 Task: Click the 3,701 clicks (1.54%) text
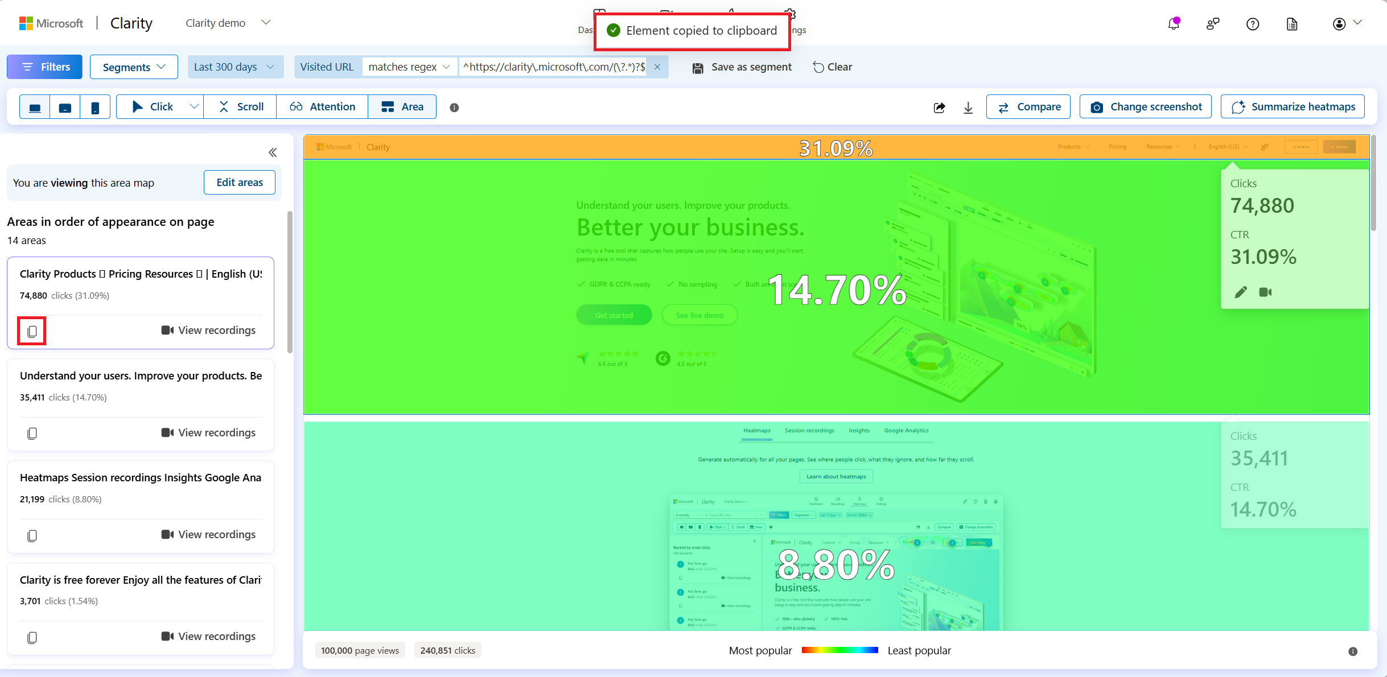click(59, 601)
